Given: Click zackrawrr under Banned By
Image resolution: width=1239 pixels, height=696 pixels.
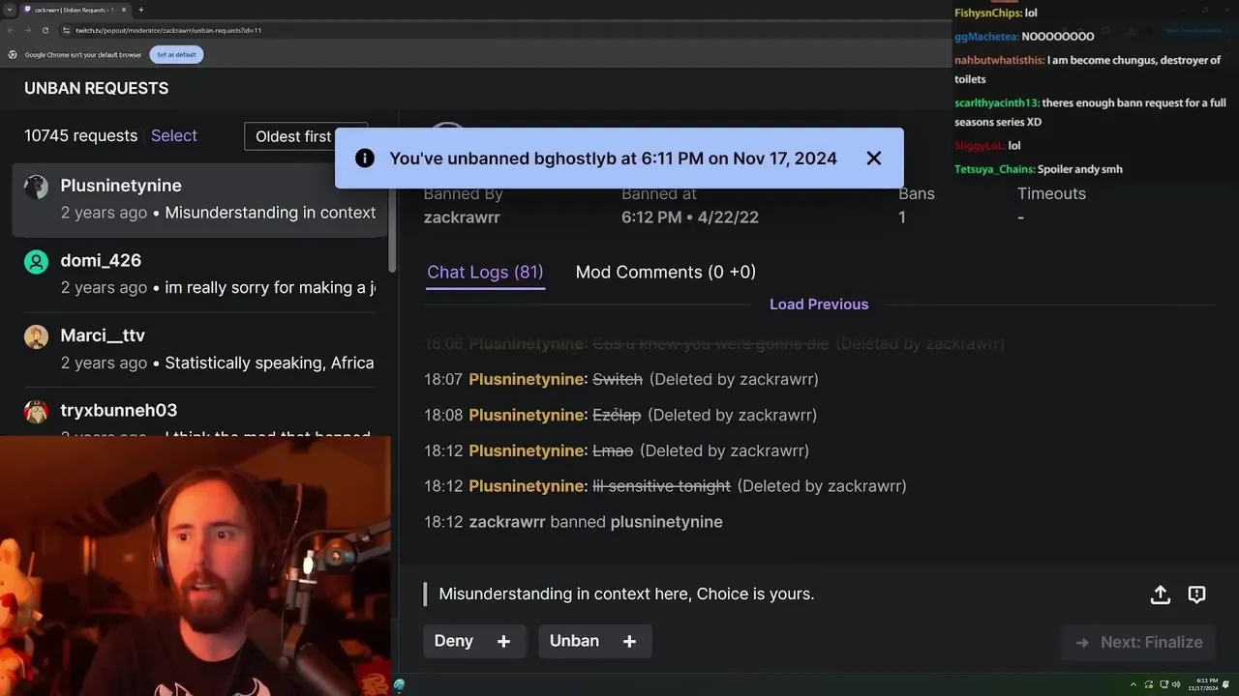Looking at the screenshot, I should [x=462, y=217].
